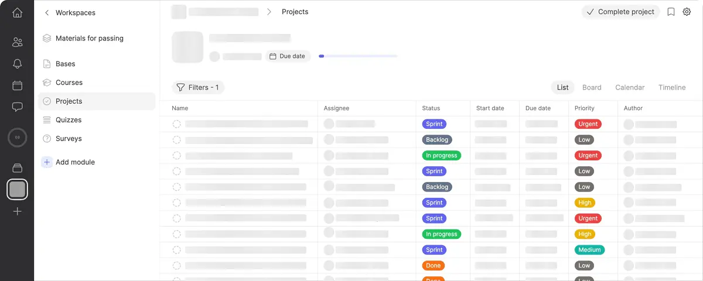Click the project progress bar
Viewport: 703px width, 281px height.
click(358, 56)
